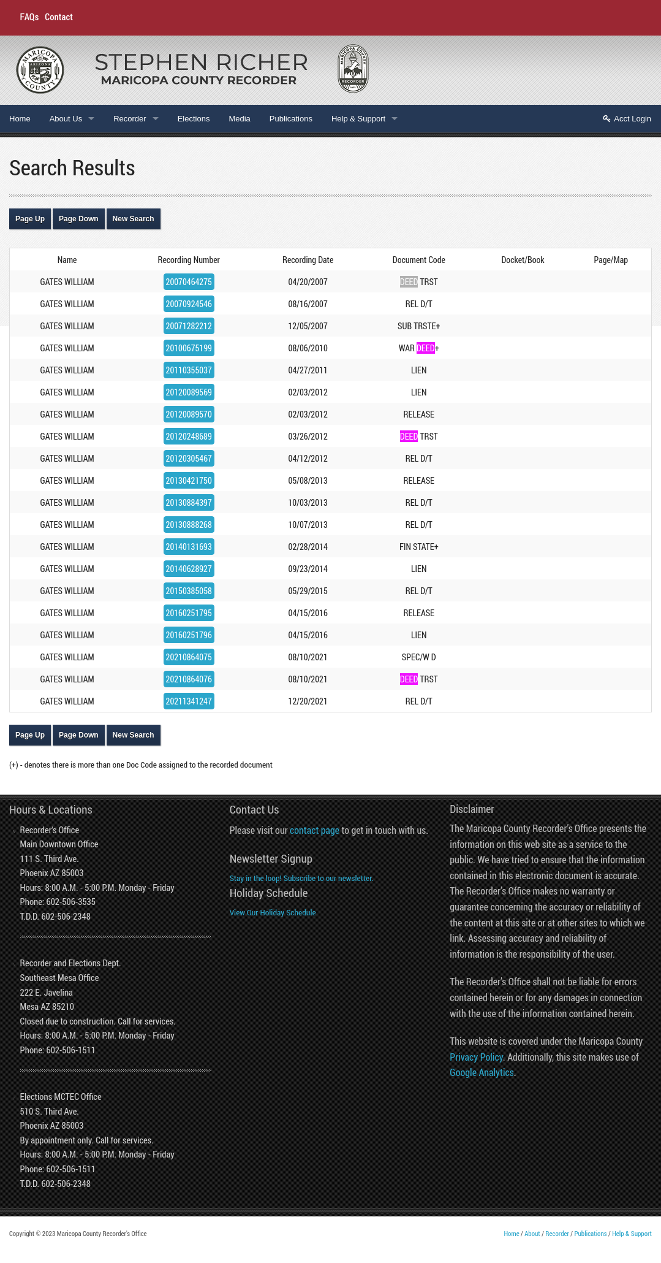Open the Publications menu item
Screen dimensions: 661x1263
291,119
